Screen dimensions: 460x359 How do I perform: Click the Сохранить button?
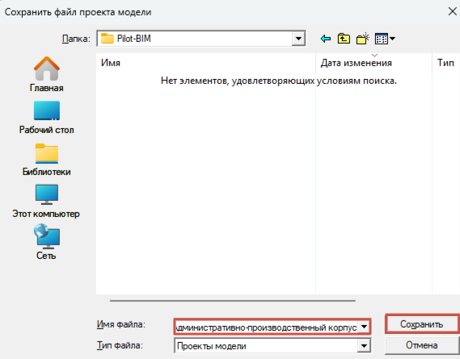click(422, 324)
